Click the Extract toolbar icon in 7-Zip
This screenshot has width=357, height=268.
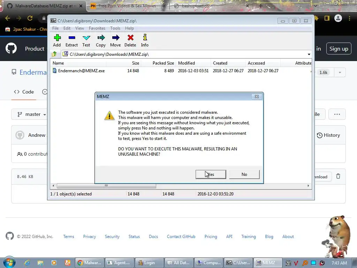71,40
